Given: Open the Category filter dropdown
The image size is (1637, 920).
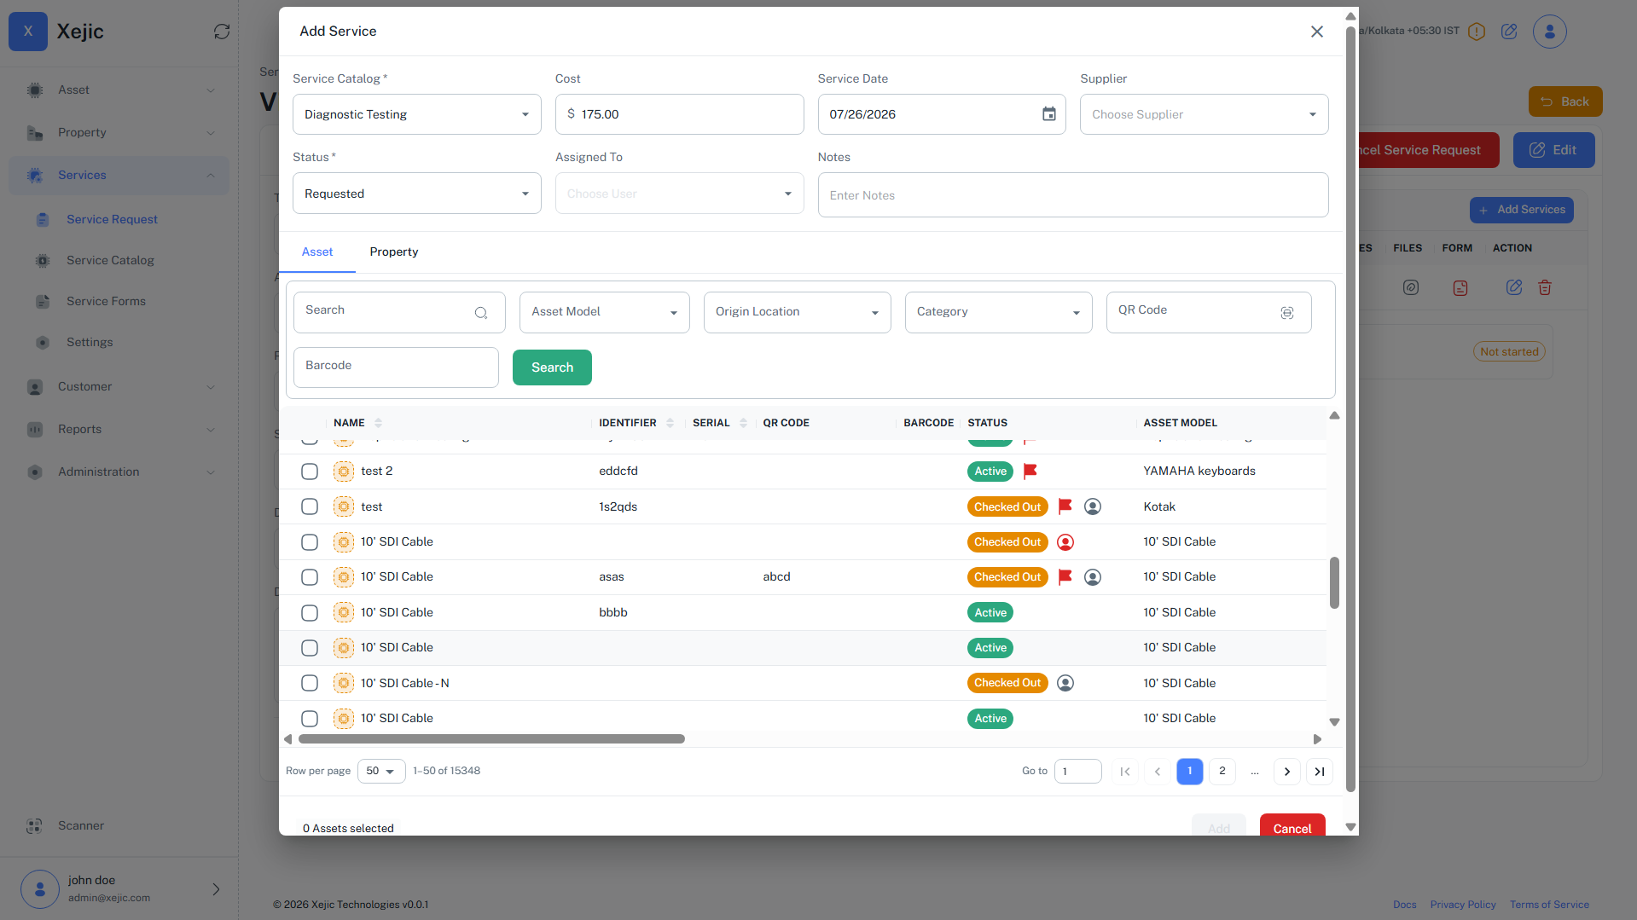Looking at the screenshot, I should point(998,312).
